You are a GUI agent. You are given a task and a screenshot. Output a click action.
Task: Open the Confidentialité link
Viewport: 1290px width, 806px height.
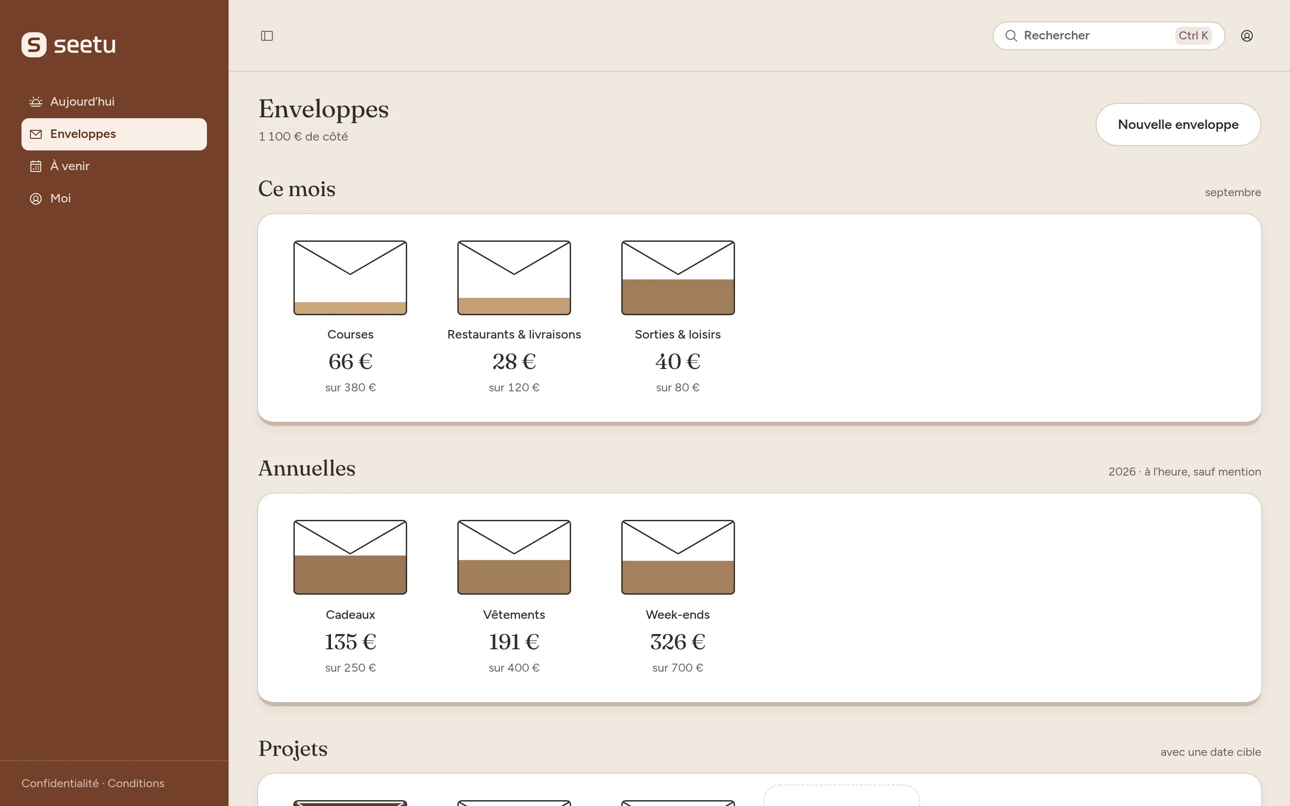tap(60, 783)
